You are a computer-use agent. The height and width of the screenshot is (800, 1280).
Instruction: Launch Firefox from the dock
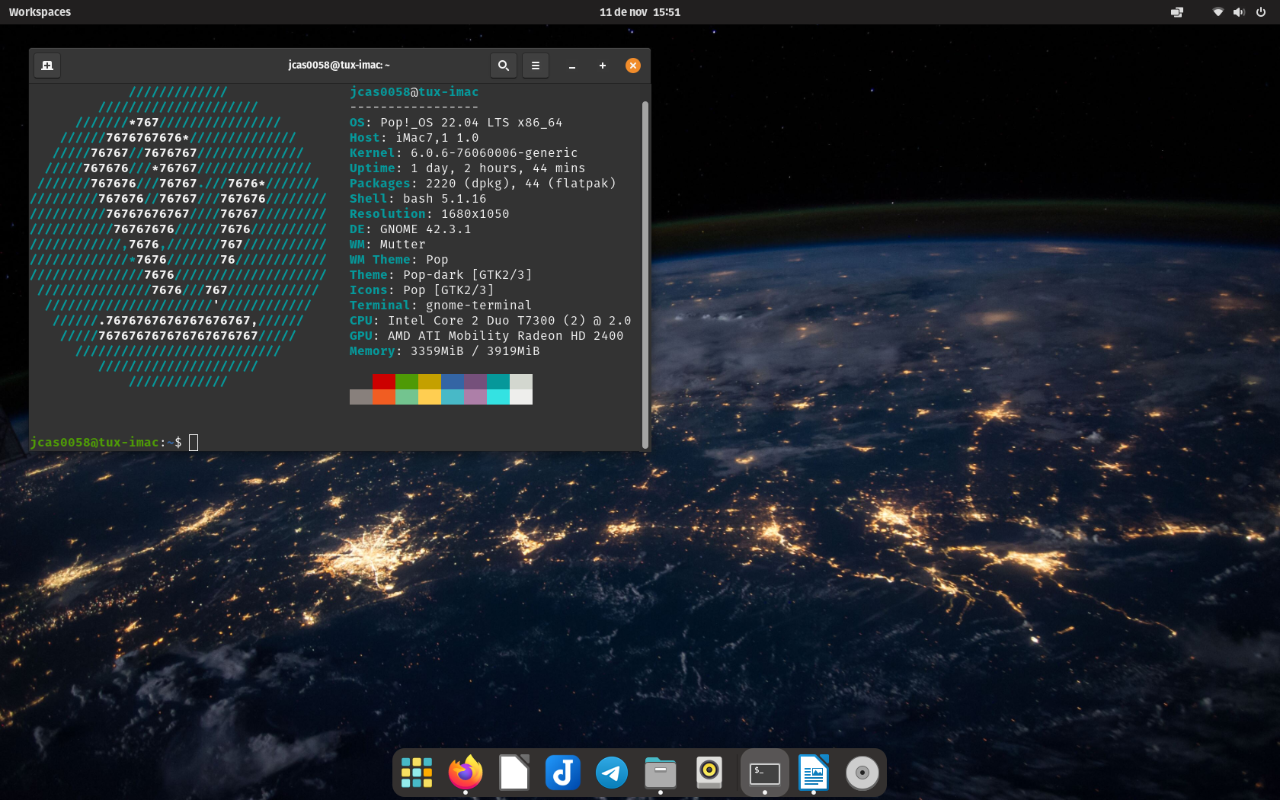(466, 773)
